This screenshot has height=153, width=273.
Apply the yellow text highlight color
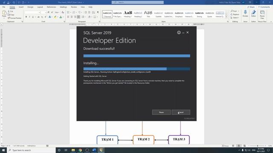55,17
